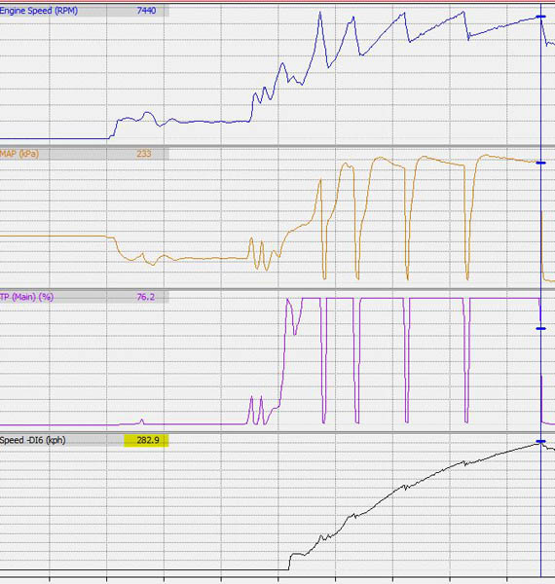Click the engine speed value 7440
555x584 pixels.
146,11
